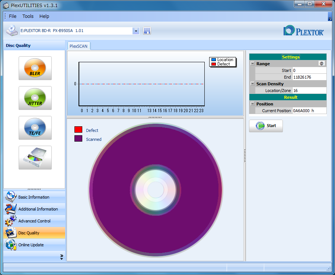Edit the Range End value 11826176

tap(309, 77)
